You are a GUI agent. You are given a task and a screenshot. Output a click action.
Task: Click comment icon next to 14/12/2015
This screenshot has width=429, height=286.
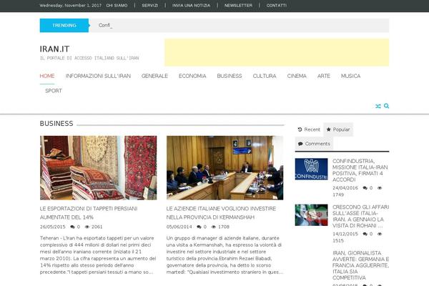pyautogui.click(x=365, y=234)
